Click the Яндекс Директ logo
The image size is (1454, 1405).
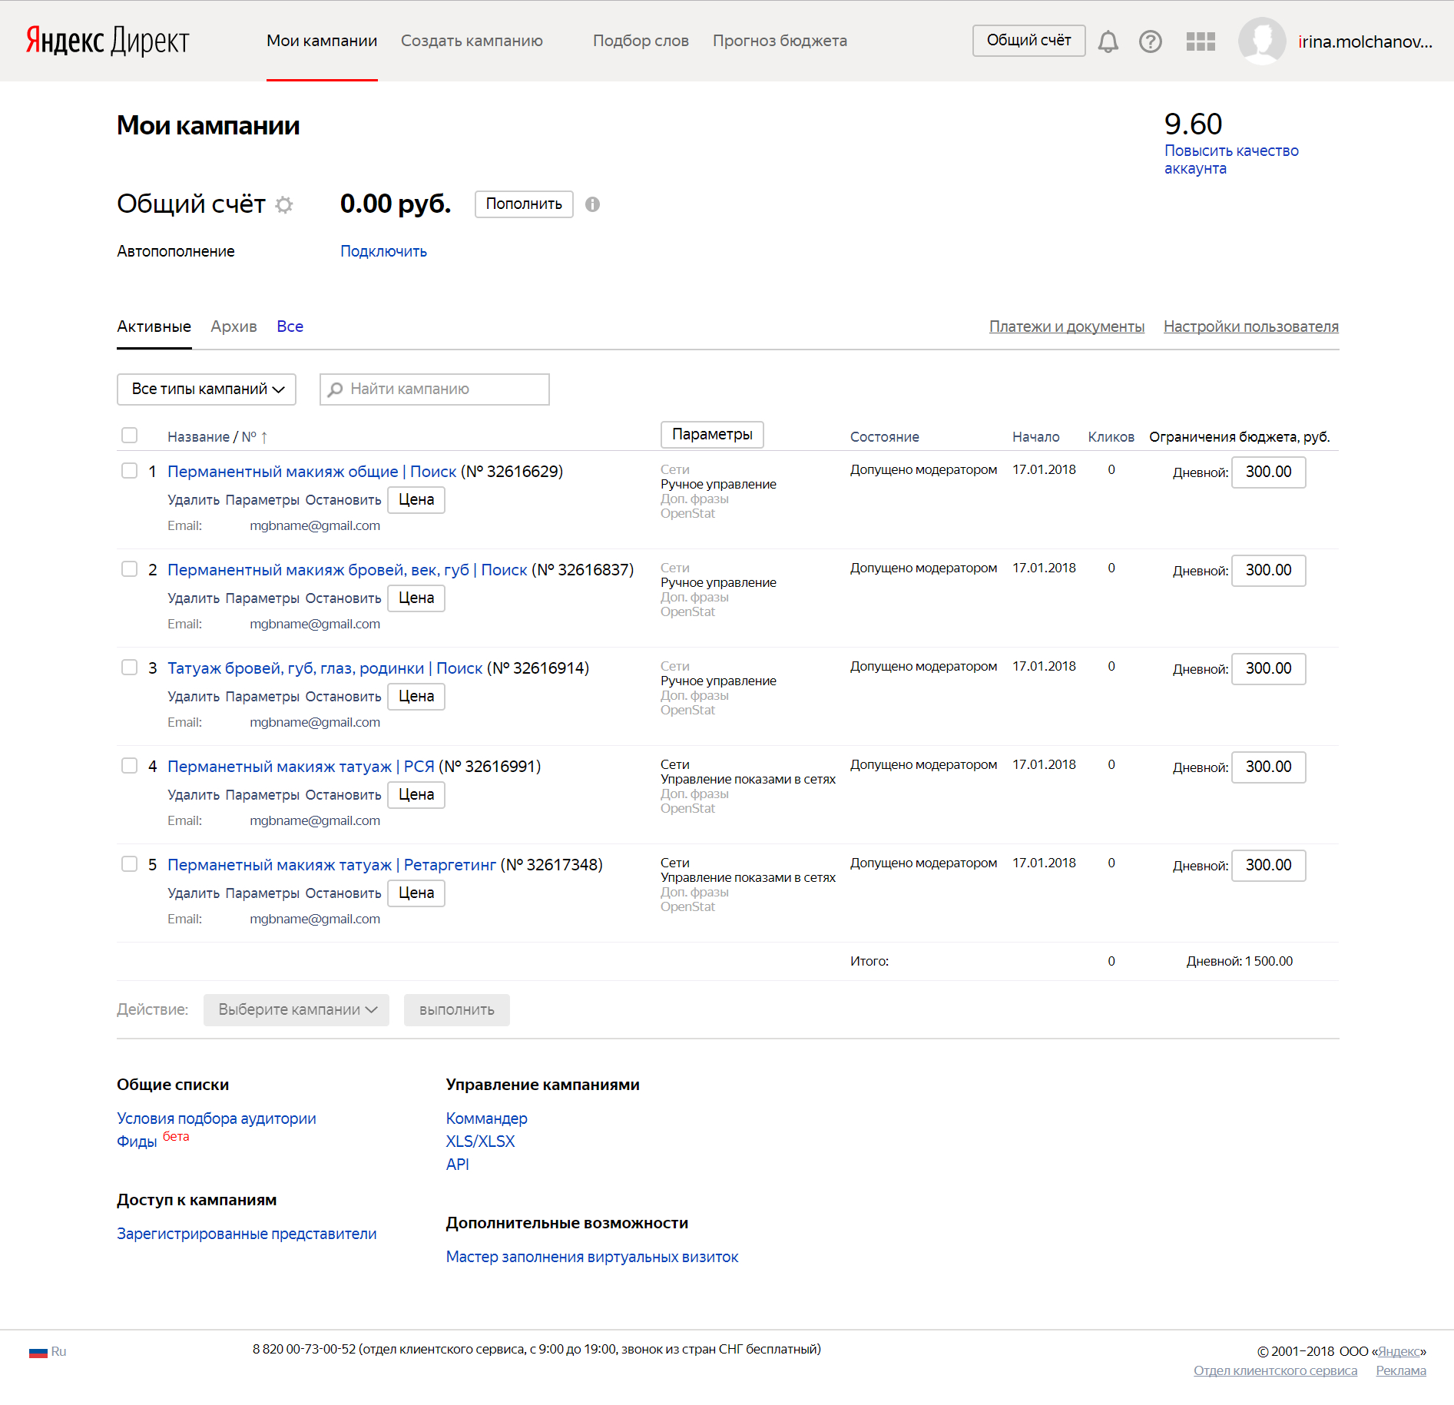coord(108,41)
